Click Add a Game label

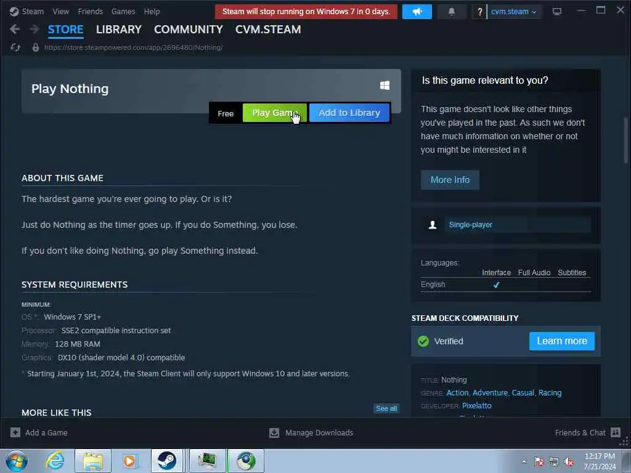click(x=46, y=433)
